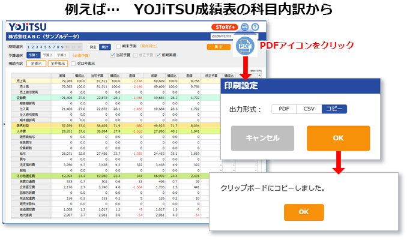
Task: Click OK in the 印刷設定 dialog
Action: (338, 138)
